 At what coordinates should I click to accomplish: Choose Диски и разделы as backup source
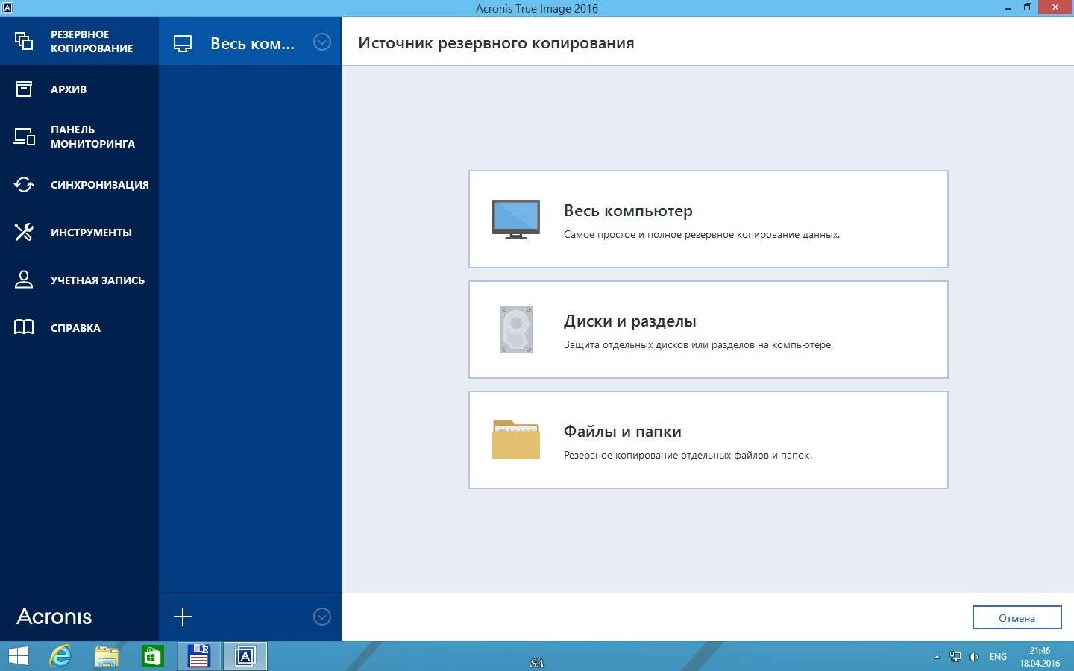click(708, 330)
